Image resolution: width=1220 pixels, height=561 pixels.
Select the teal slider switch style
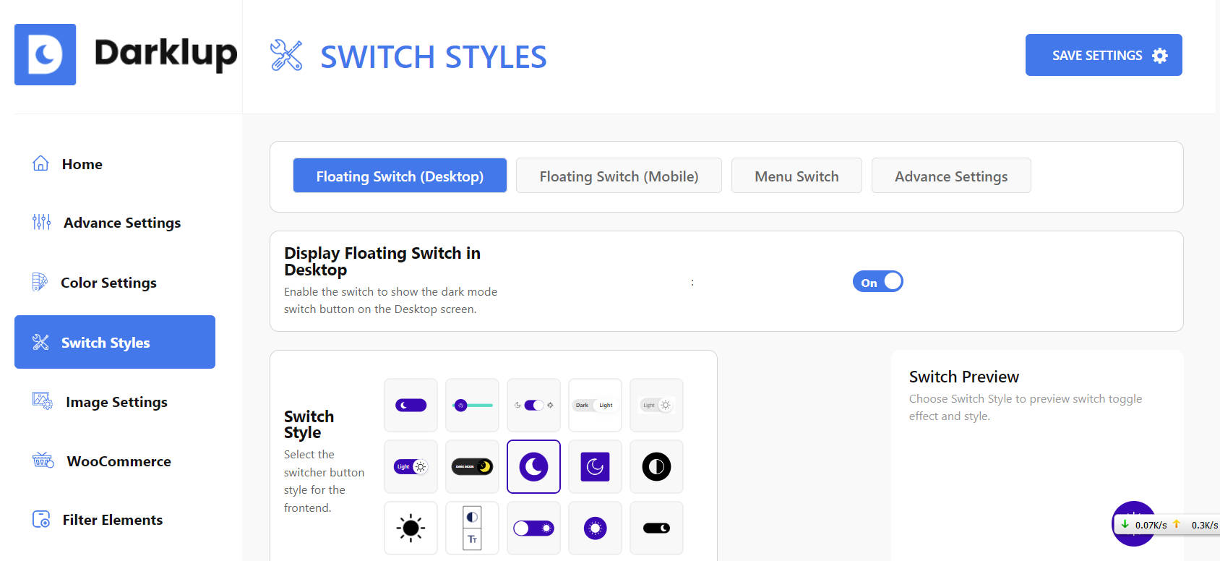tap(472, 406)
